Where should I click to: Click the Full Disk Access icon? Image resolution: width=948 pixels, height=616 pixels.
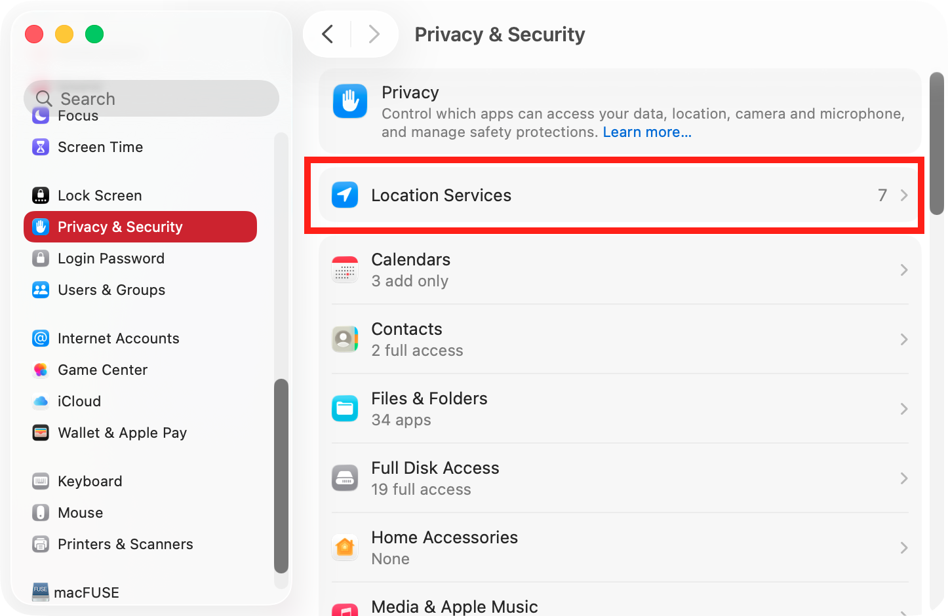pos(345,477)
